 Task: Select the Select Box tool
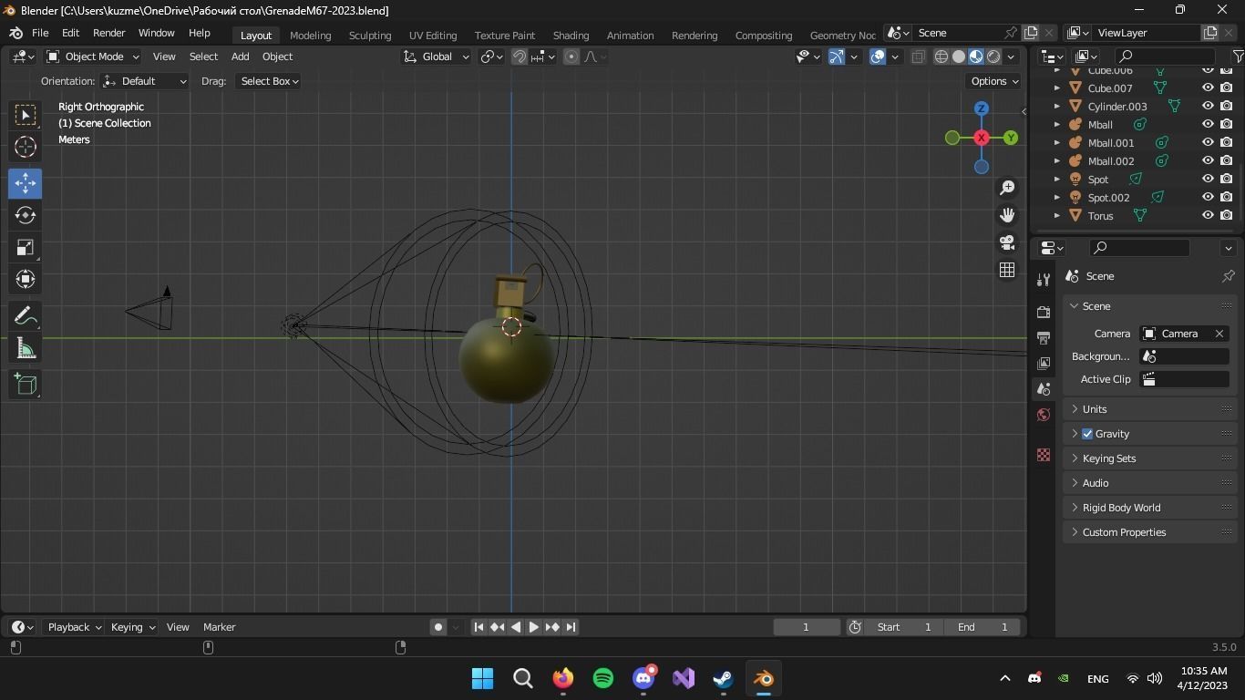[x=26, y=114]
